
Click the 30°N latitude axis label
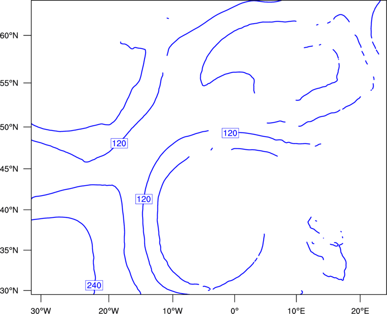(9, 291)
